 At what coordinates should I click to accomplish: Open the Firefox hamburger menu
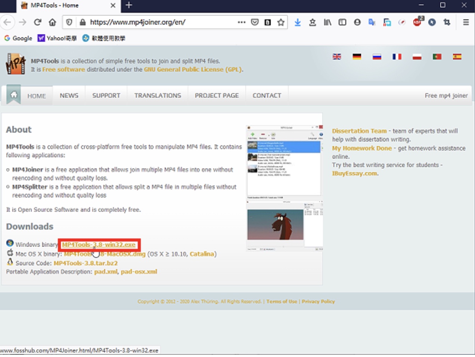(466, 22)
